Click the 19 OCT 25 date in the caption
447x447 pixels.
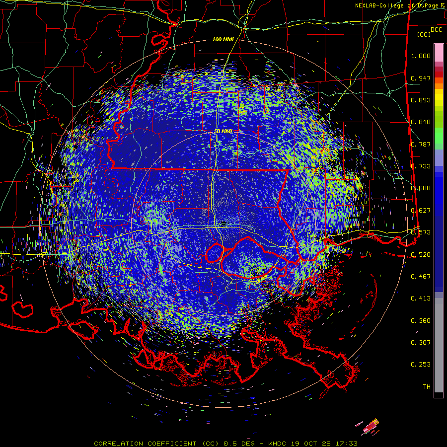click(311, 444)
